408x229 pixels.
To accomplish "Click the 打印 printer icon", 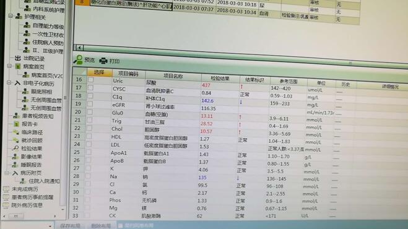I will (103, 61).
